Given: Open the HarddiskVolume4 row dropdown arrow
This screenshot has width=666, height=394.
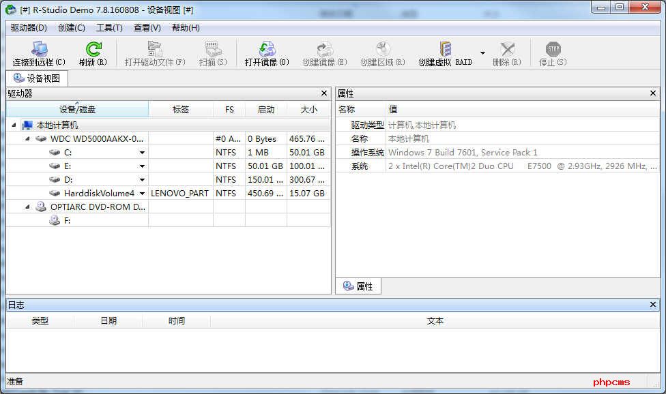Looking at the screenshot, I should click(x=143, y=194).
